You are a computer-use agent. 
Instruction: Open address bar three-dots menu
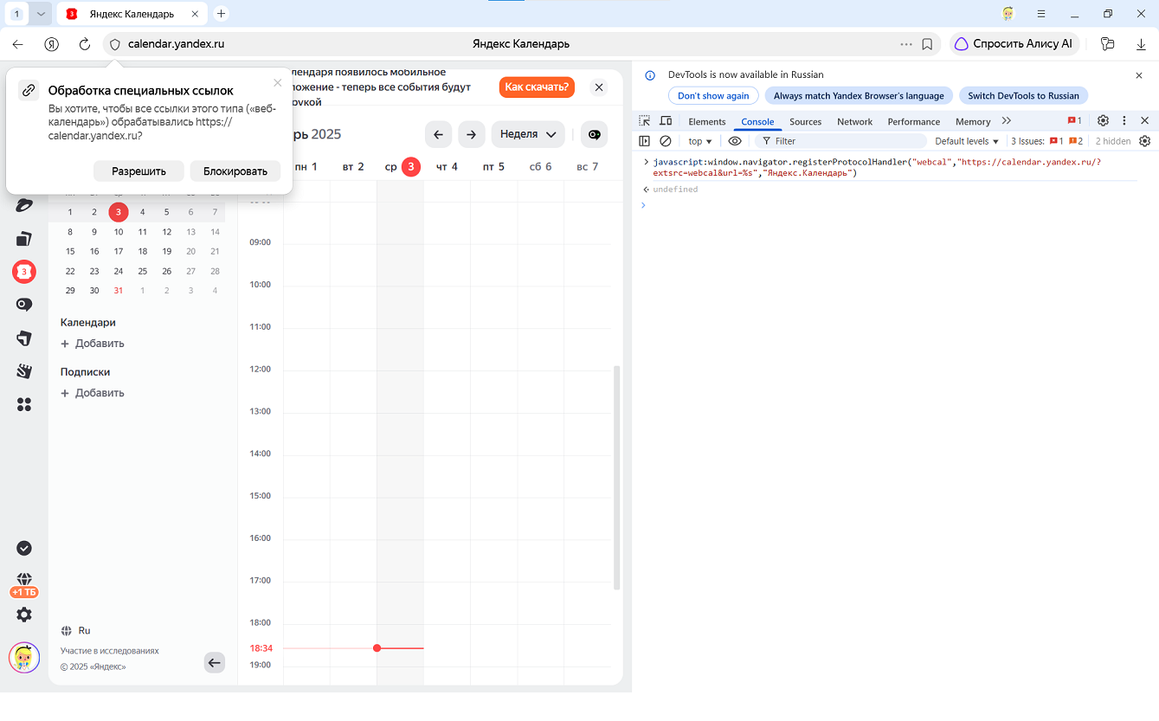[x=906, y=44]
